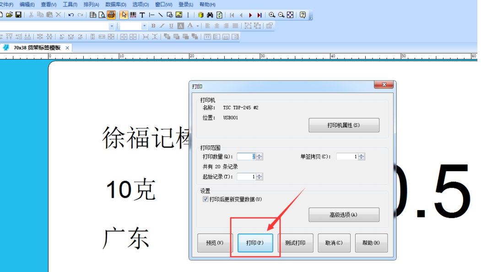This screenshot has width=481, height=272.
Task: Click the 测试打印 test print button
Action: pyautogui.click(x=295, y=243)
